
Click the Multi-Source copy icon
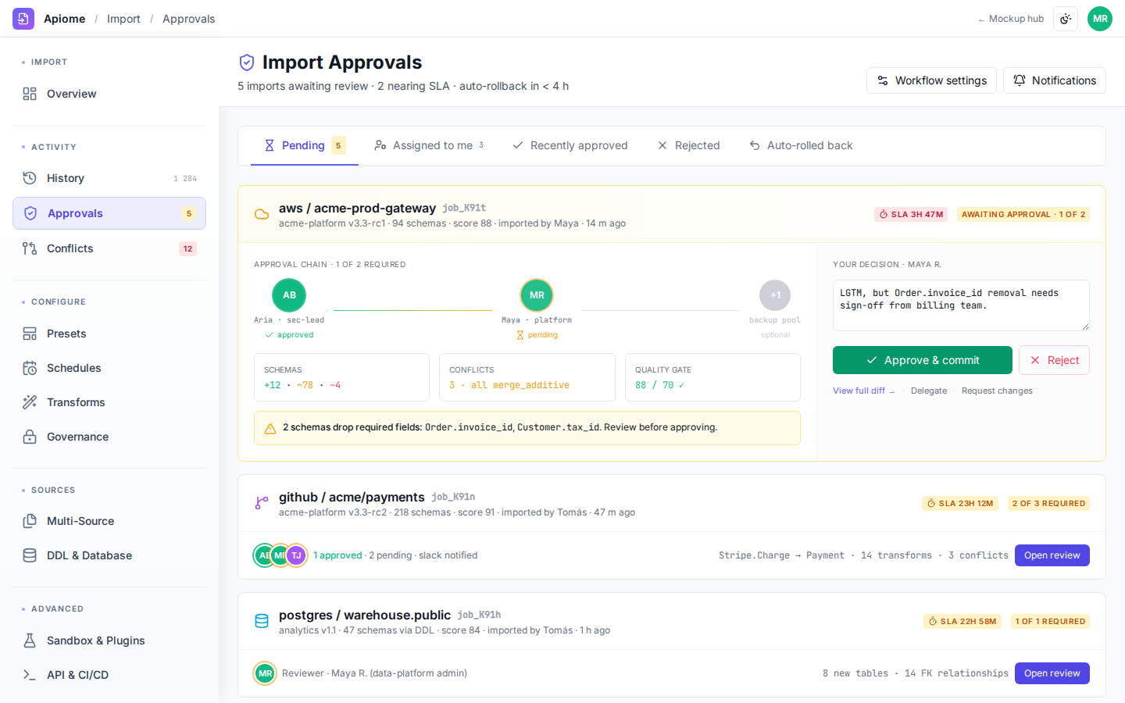click(x=30, y=521)
